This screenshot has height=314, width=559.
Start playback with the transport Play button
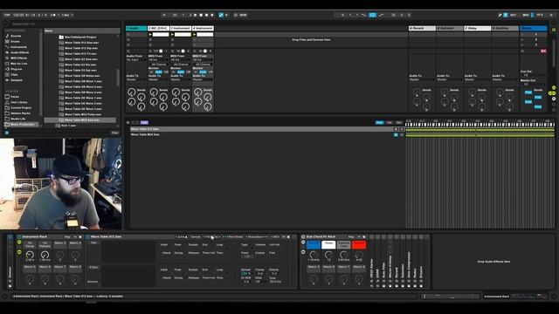point(195,15)
